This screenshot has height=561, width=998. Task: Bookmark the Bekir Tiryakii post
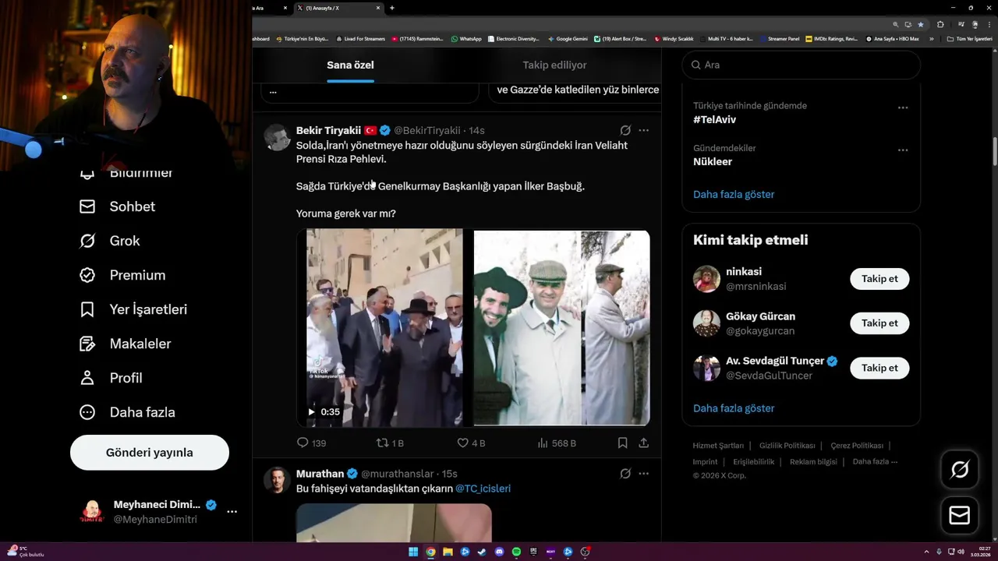(622, 443)
